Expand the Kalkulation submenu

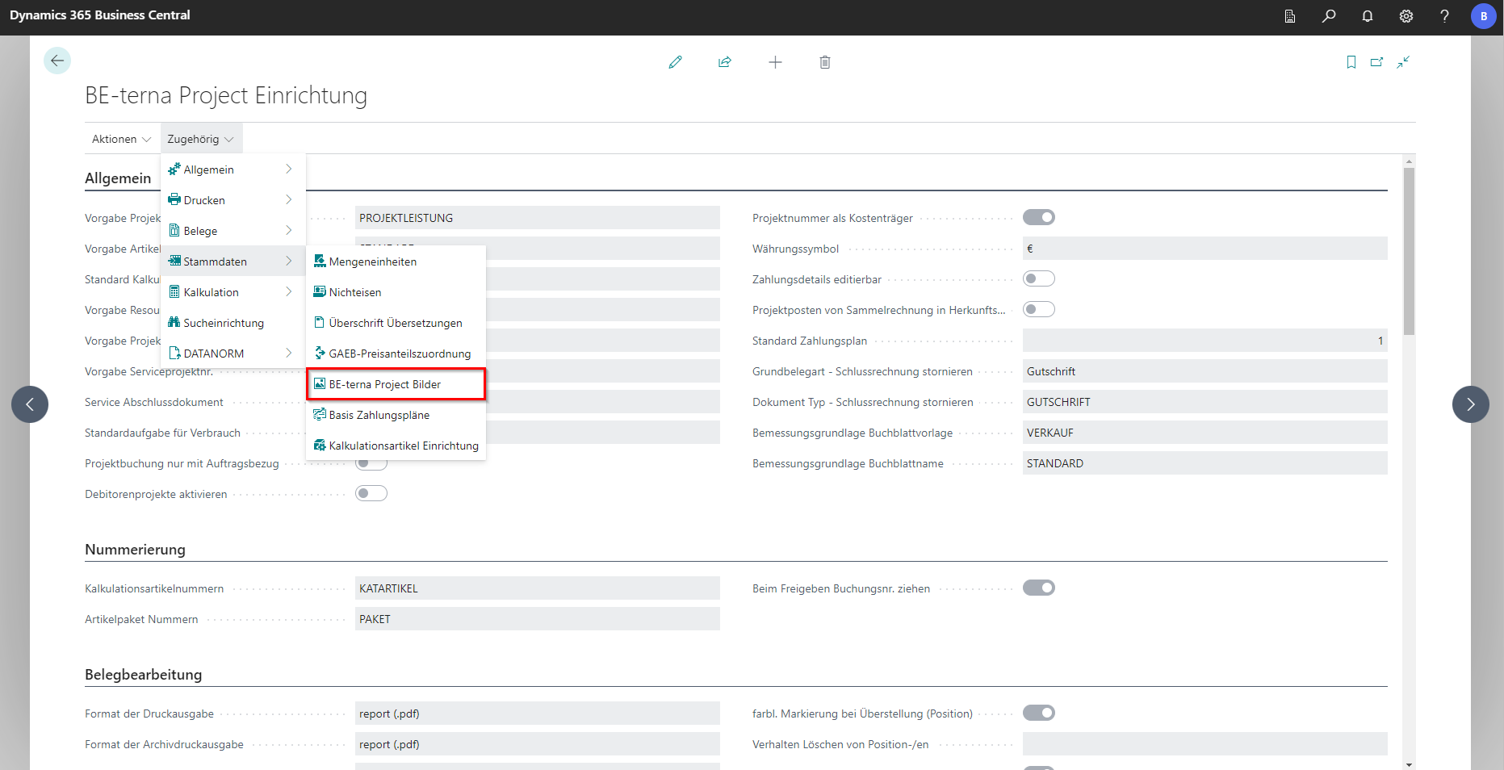[232, 292]
